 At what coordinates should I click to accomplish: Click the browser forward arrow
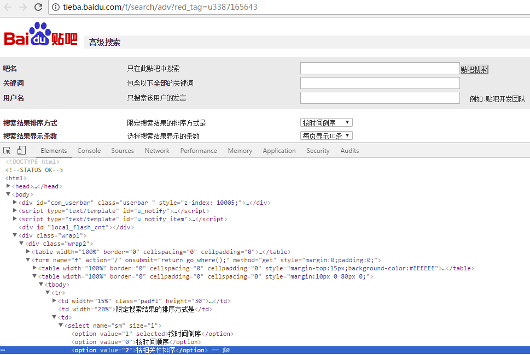(23, 7)
